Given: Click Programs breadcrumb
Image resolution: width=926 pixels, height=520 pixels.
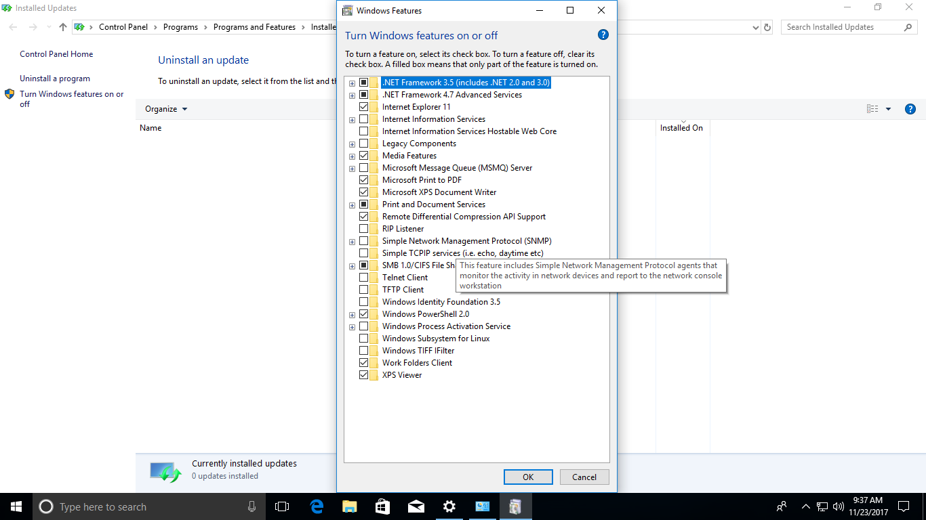Looking at the screenshot, I should [x=180, y=27].
